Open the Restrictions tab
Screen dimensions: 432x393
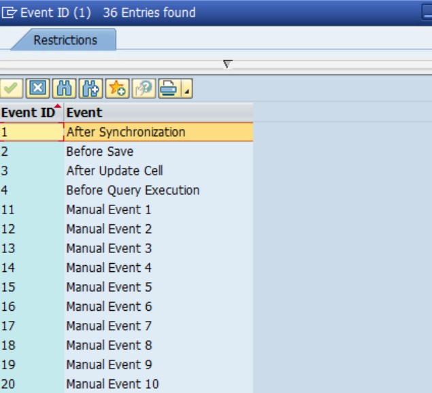coord(65,40)
